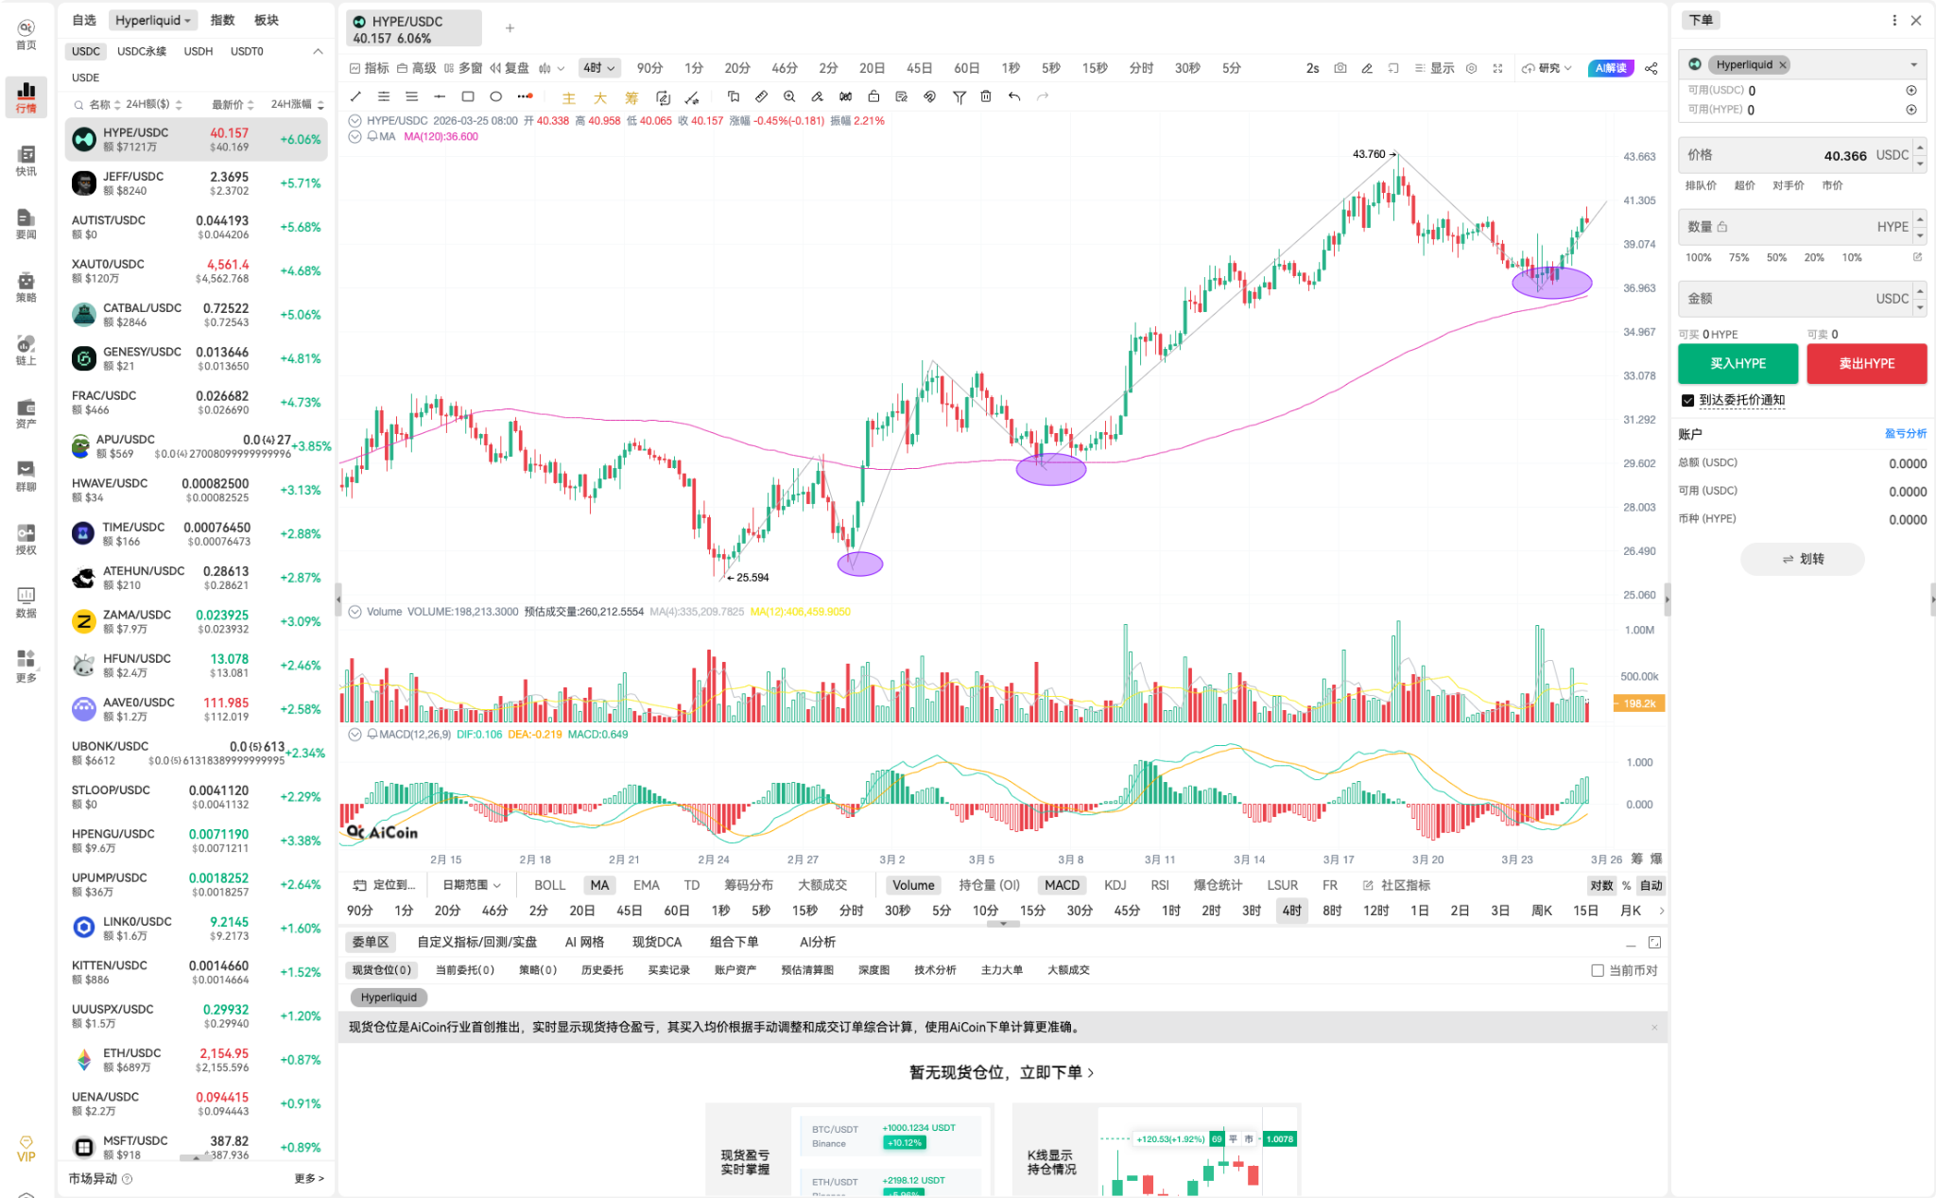Take a chart screenshot with camera icon
Image resolution: width=1936 pixels, height=1198 pixels.
[1340, 68]
